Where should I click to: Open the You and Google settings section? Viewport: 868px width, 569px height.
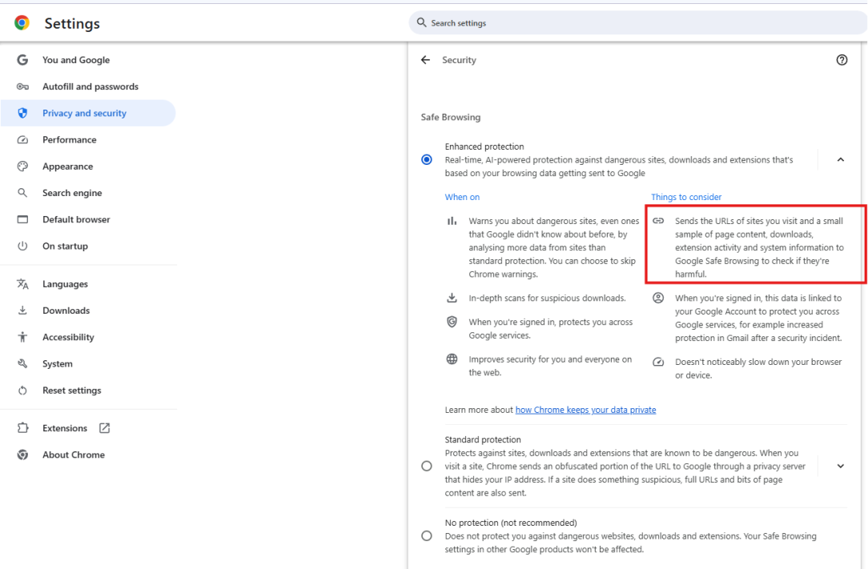89,60
